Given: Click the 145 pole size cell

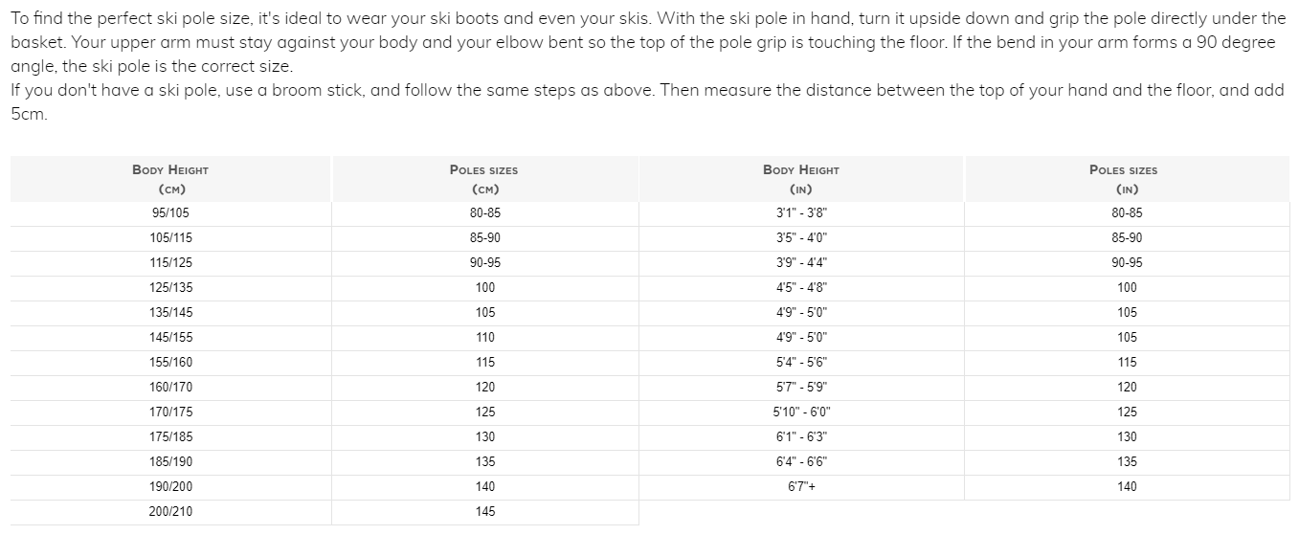Looking at the screenshot, I should [485, 512].
